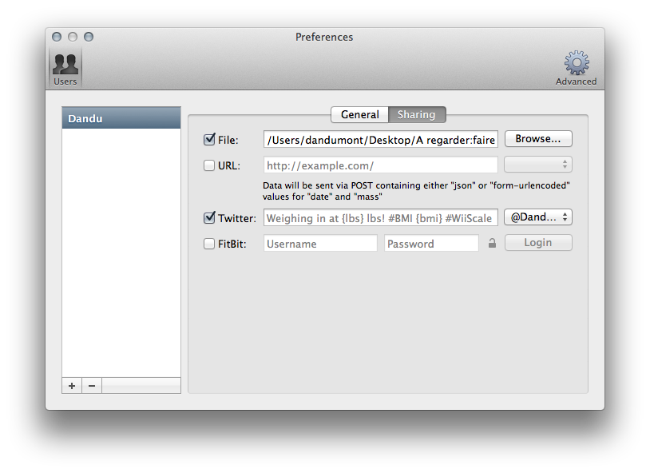Enable the FitBit checkbox

[210, 244]
